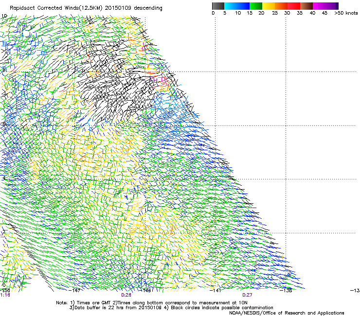Click the gray 0-5 knots legend swatch
The width and height of the screenshot is (360, 316).
click(x=218, y=6)
